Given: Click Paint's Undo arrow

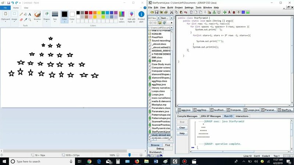Looking at the screenshot, I should point(12,3).
